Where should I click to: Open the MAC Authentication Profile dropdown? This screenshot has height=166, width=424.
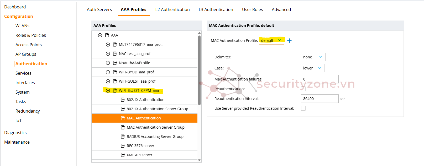[271, 40]
